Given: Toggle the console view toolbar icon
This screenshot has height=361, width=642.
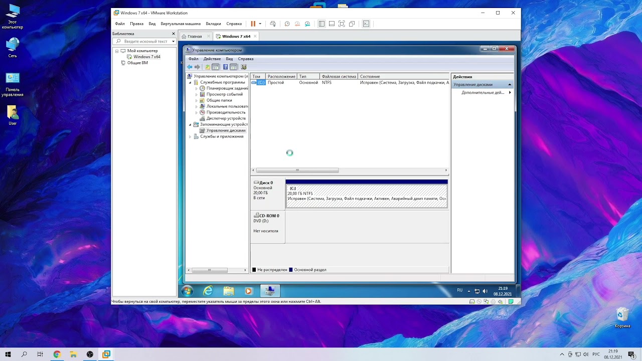Looking at the screenshot, I should tap(366, 24).
